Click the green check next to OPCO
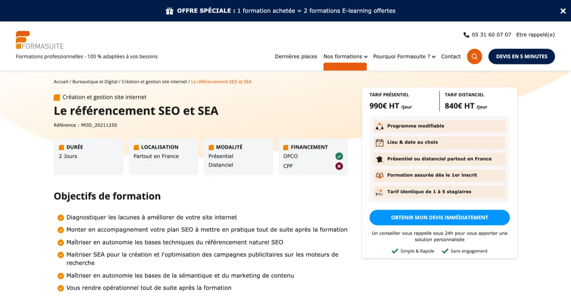 [339, 156]
